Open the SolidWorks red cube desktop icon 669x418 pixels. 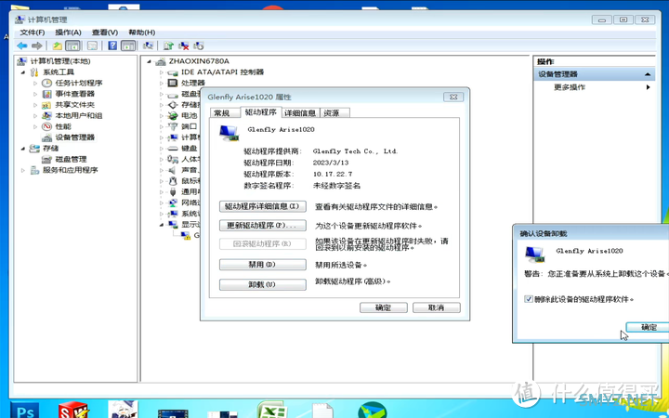(73, 410)
